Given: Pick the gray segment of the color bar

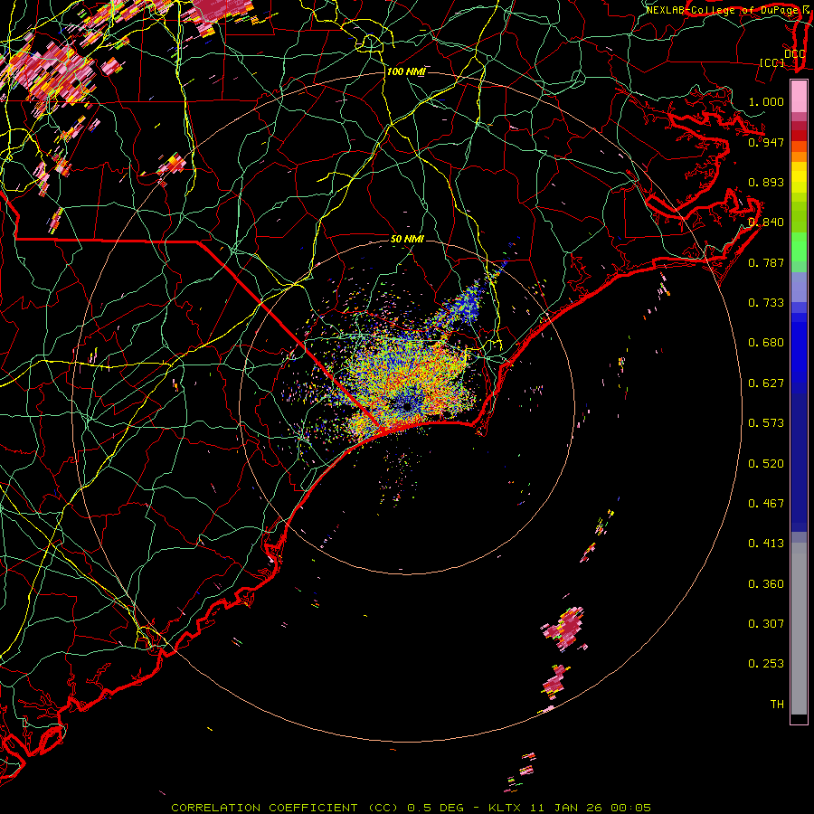Looking at the screenshot, I should pos(799,629).
